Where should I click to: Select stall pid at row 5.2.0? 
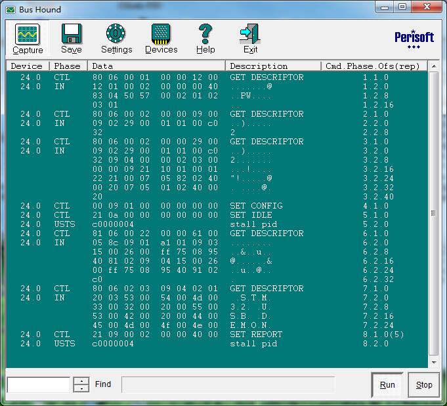253,224
